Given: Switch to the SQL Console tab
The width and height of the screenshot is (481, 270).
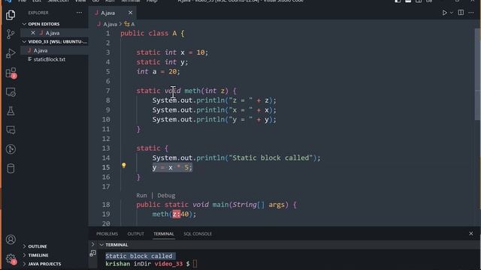Looking at the screenshot, I should 198,234.
